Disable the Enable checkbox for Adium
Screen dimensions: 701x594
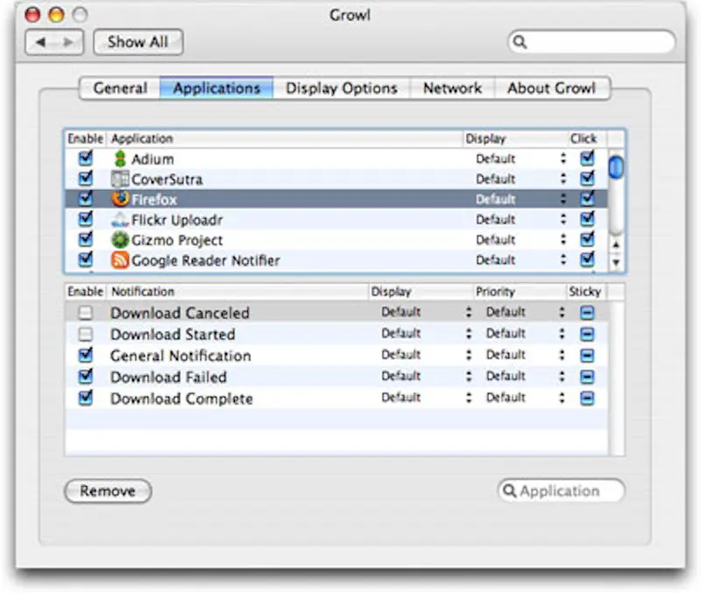(x=84, y=159)
